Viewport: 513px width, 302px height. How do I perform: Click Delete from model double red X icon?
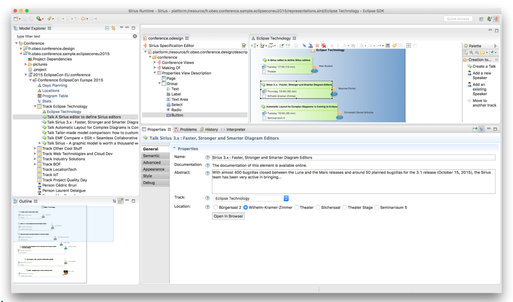(323, 46)
